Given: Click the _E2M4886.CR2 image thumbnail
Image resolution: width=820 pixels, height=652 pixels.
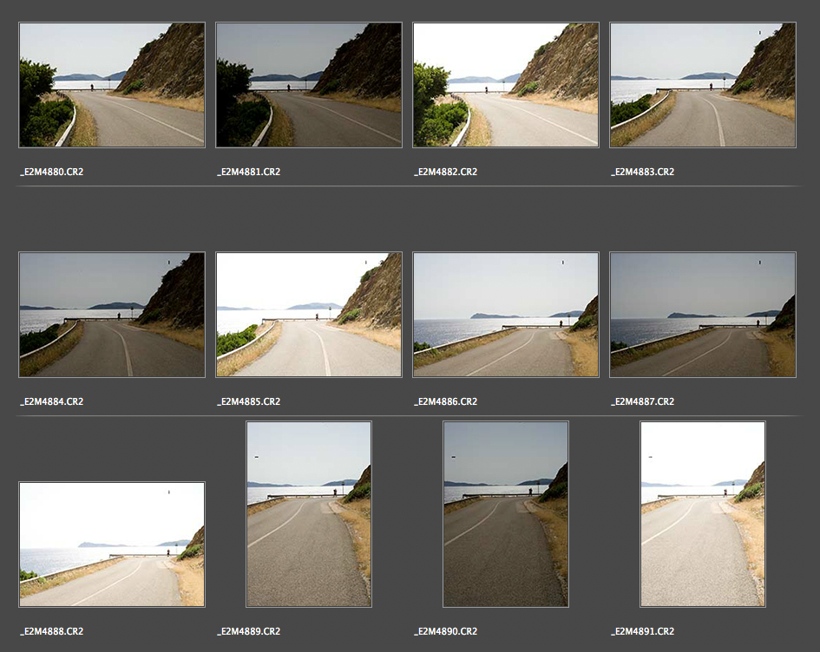Looking at the screenshot, I should click(x=506, y=315).
